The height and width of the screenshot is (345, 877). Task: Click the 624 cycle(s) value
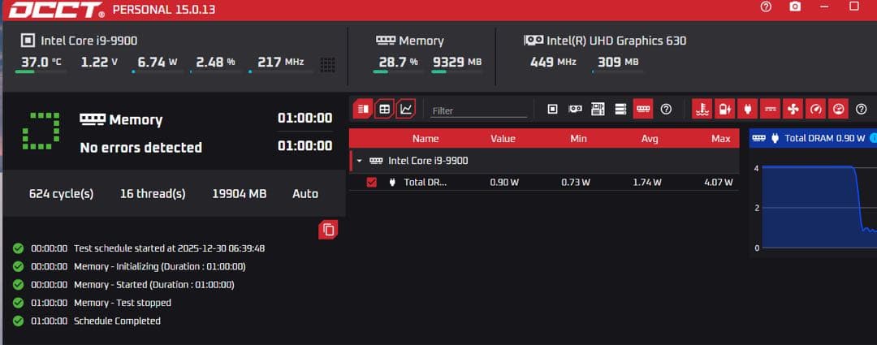[61, 194]
